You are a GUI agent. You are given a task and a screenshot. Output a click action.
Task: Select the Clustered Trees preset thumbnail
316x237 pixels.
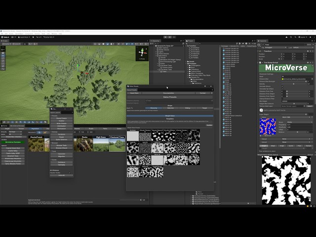pyautogui.click(x=117, y=144)
